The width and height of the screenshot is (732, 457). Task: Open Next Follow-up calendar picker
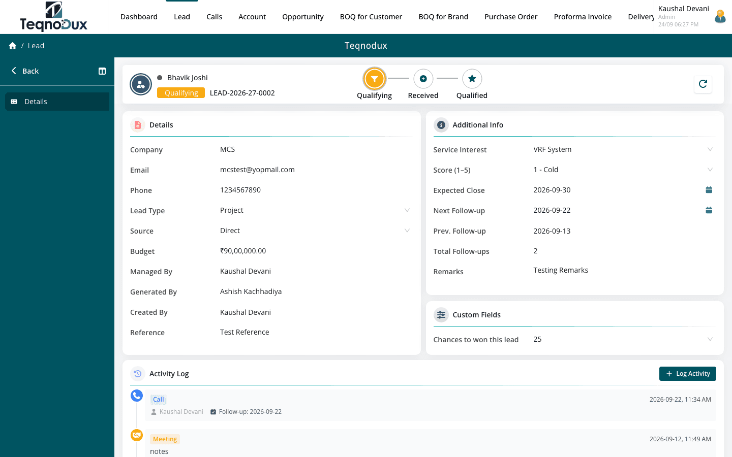[709, 210]
